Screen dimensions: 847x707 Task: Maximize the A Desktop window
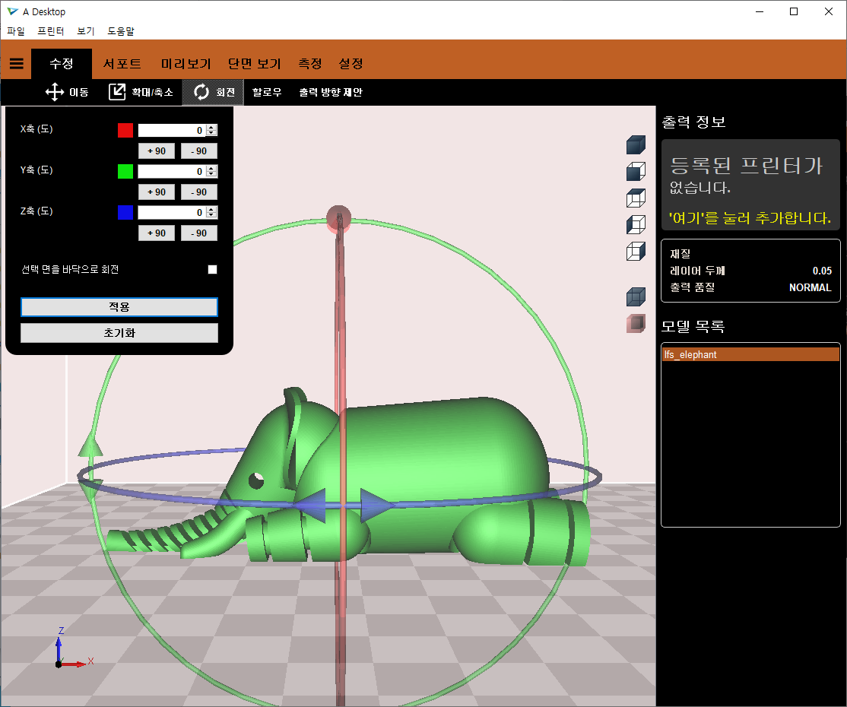click(x=794, y=11)
